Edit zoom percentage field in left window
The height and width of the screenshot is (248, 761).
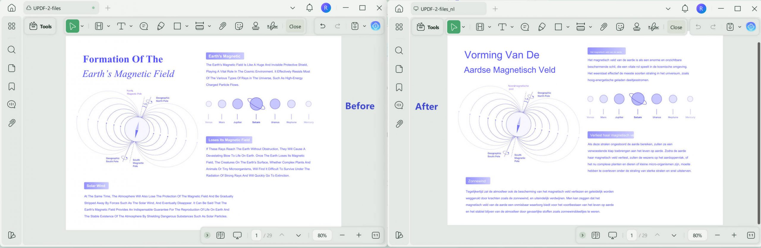322,235
